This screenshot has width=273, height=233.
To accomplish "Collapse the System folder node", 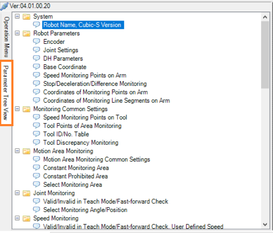I will point(17,16).
